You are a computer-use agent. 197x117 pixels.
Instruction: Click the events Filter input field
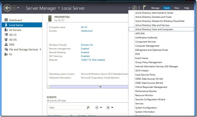pyautogui.click(x=69, y=108)
